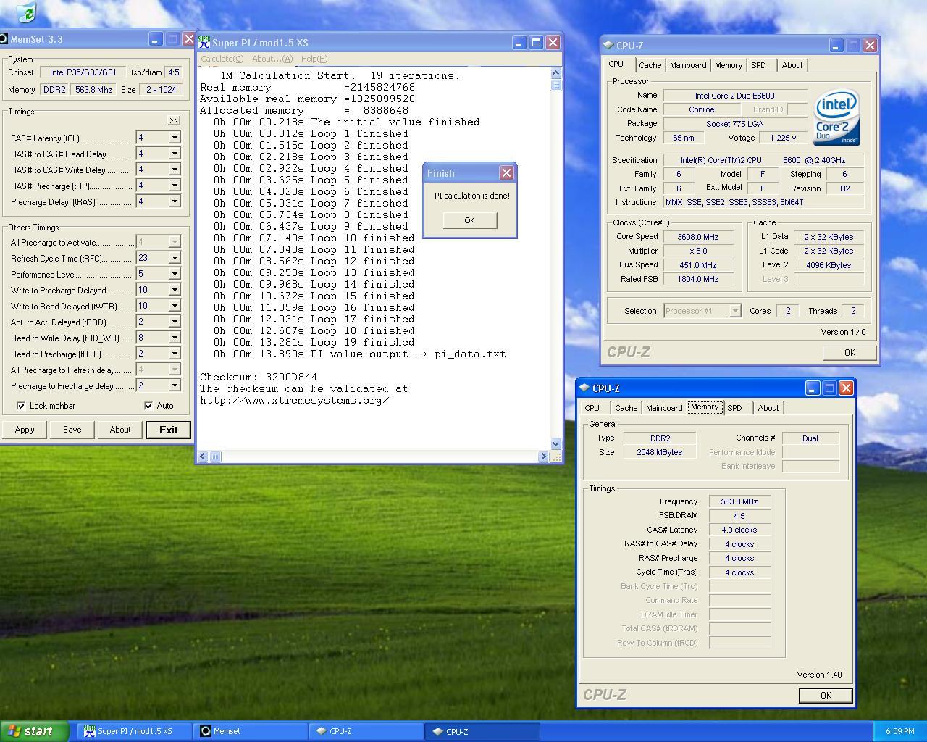This screenshot has height=742, width=927.
Task: Click the Intel Core 2 Duo logo
Action: click(x=836, y=117)
